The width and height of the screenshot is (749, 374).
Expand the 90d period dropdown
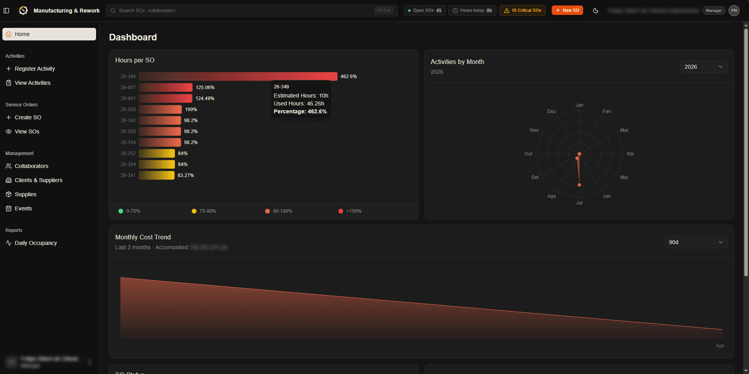click(x=696, y=242)
